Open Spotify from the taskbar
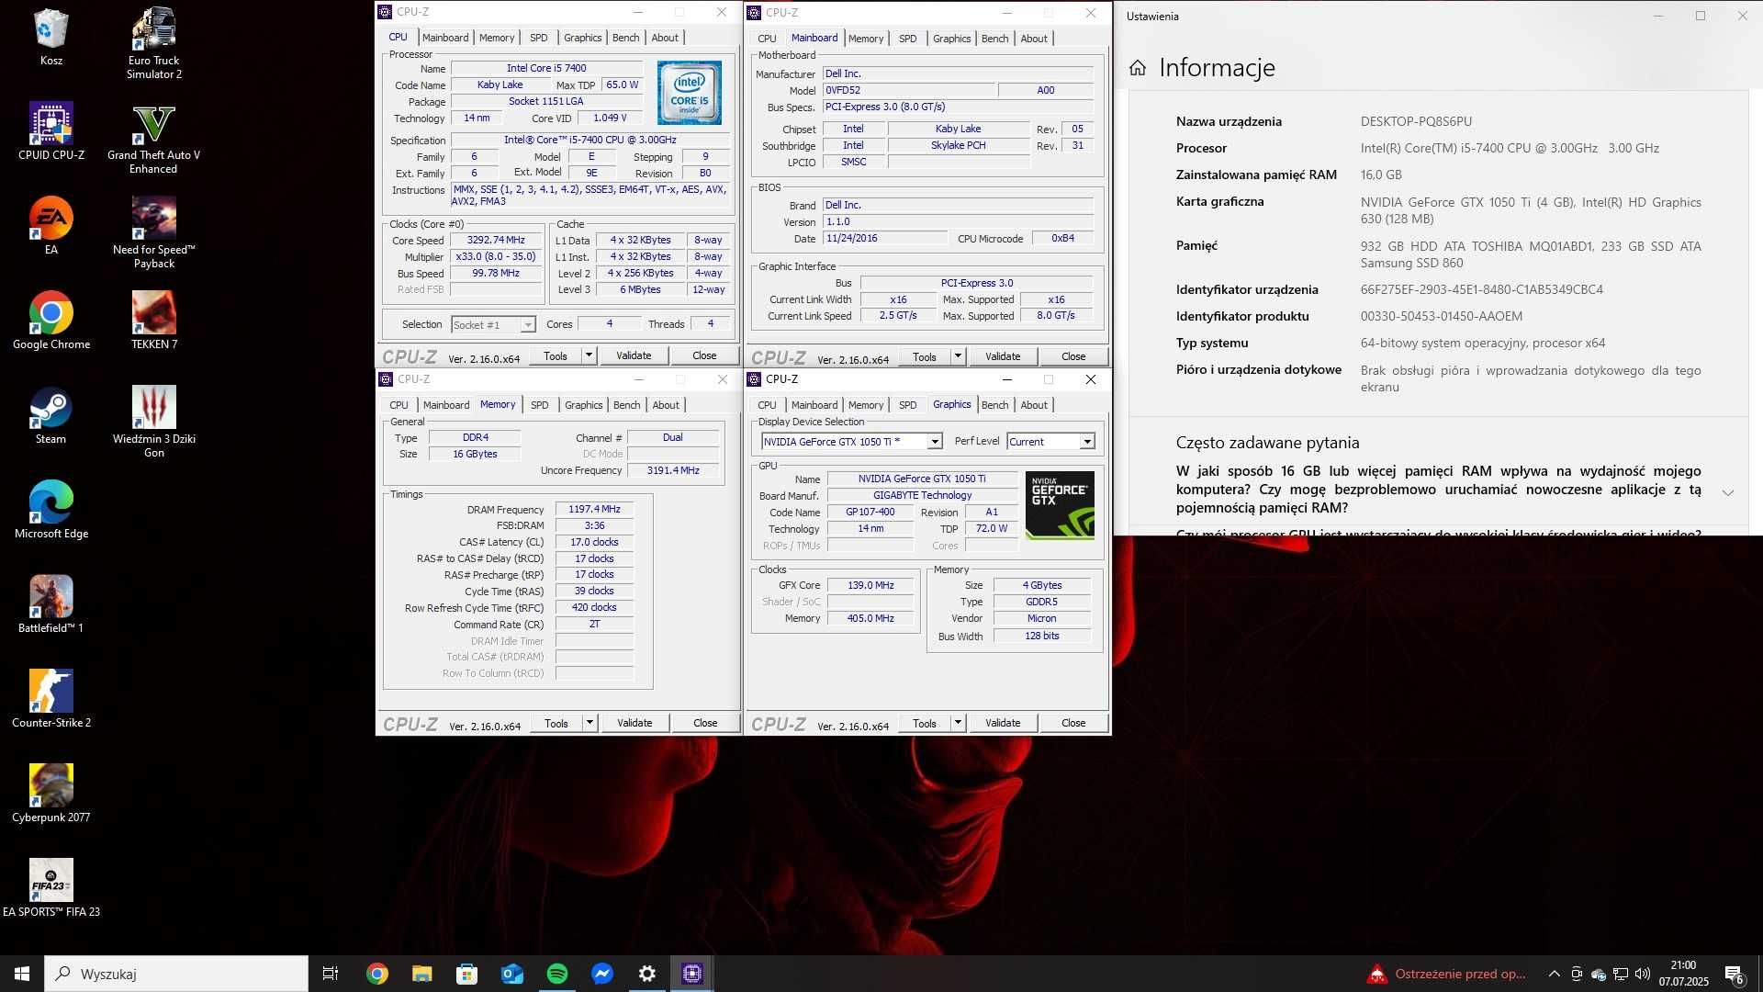1763x992 pixels. pos(556,974)
